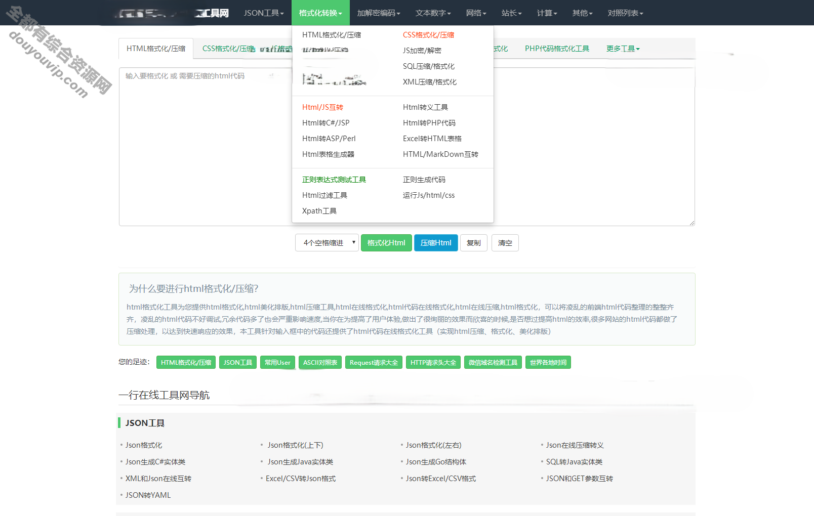This screenshot has height=516, width=814.
Task: Collapse the 格式化转换 navbar dropdown
Action: (320, 13)
